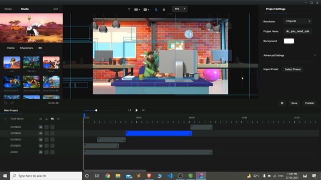Select the Monkey template thumbnail
Screen dimensions: 321x180
click(32, 62)
